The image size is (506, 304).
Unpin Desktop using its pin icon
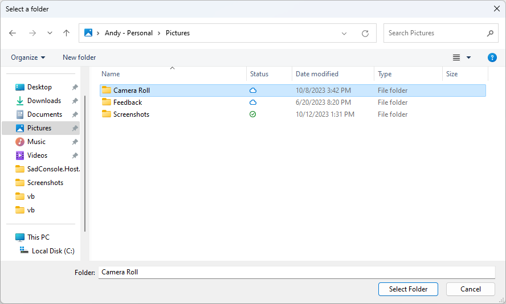pyautogui.click(x=75, y=87)
